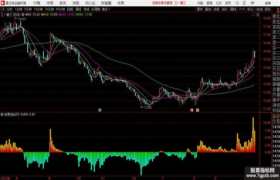Click the 18.03 high price label

(22, 19)
